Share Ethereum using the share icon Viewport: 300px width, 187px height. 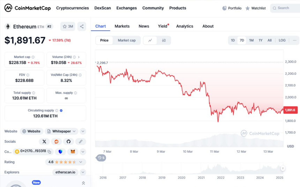82,26
